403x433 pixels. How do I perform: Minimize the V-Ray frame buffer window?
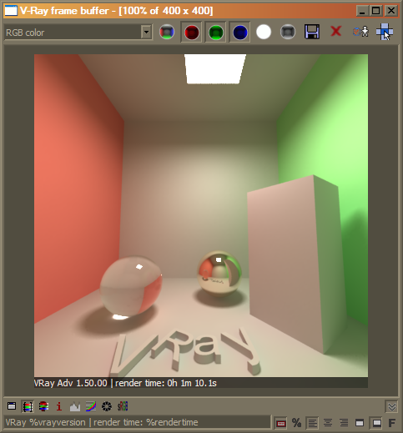coord(362,11)
